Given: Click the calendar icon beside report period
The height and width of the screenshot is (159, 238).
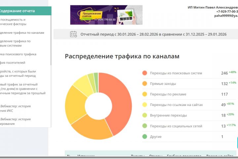Looking at the screenshot, I should (73, 34).
